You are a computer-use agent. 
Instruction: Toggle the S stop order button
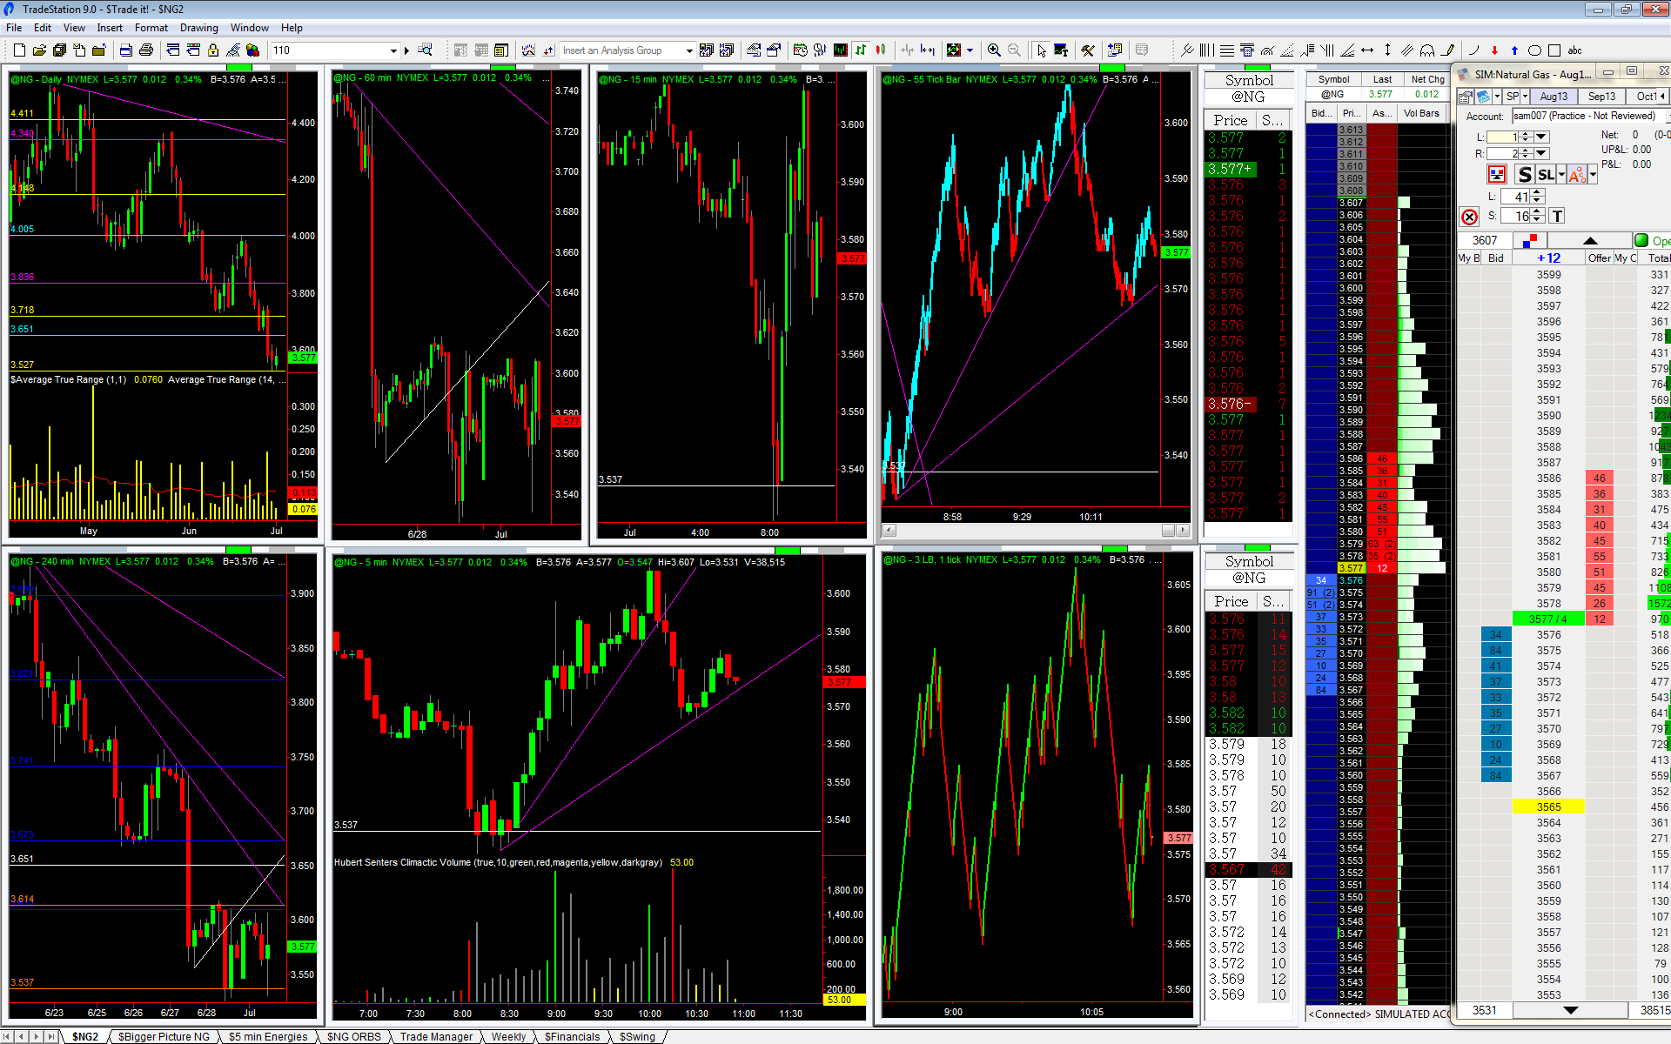(1525, 175)
